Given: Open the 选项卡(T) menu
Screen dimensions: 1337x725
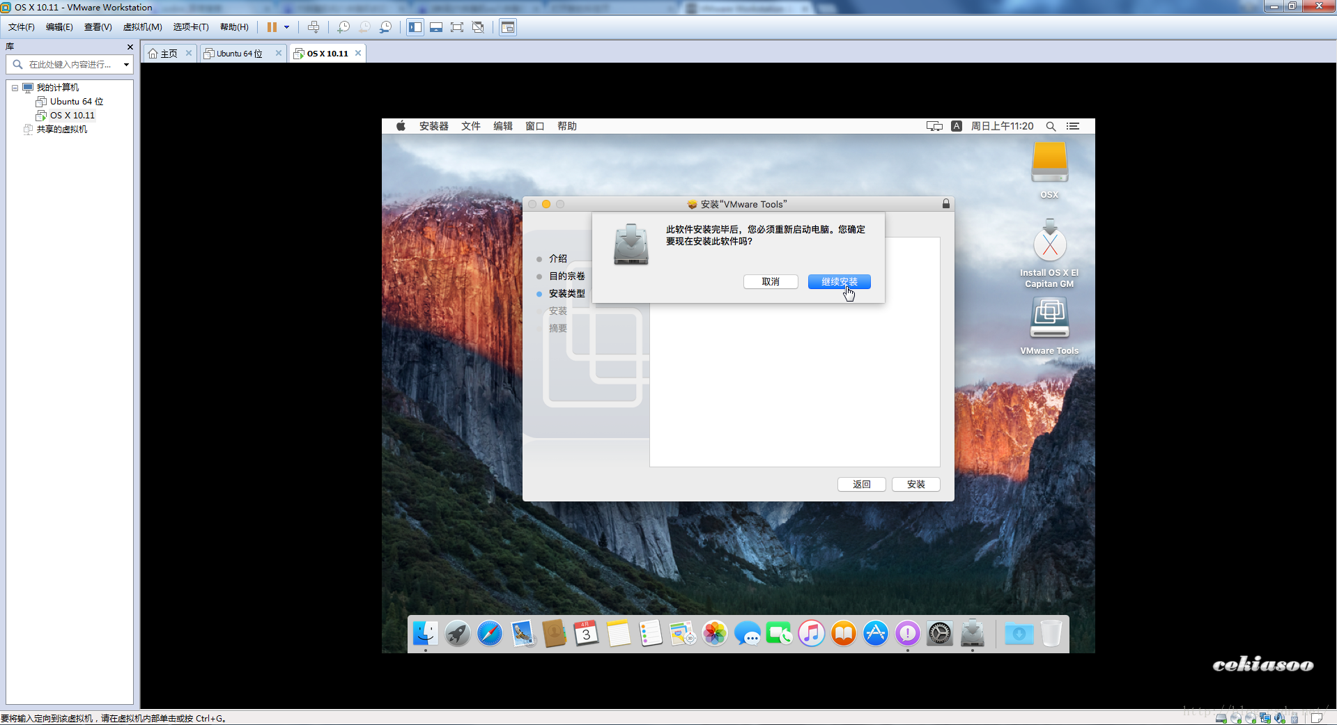Looking at the screenshot, I should [x=191, y=27].
